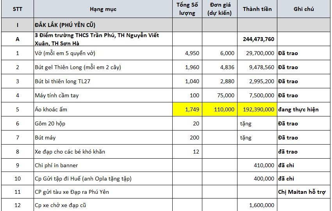Select the 'Hạng mục' header cell
The image size is (332, 211).
pyautogui.click(x=103, y=9)
